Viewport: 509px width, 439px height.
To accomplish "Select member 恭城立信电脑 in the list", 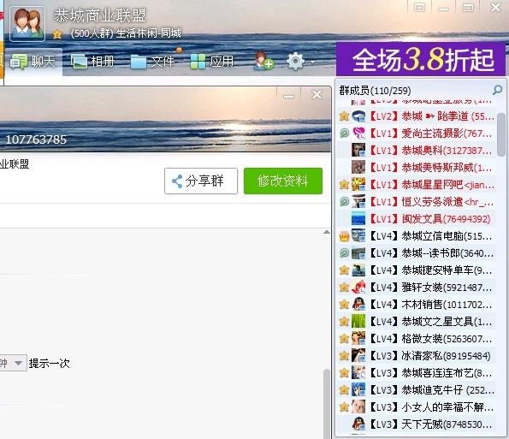I will pyautogui.click(x=417, y=236).
